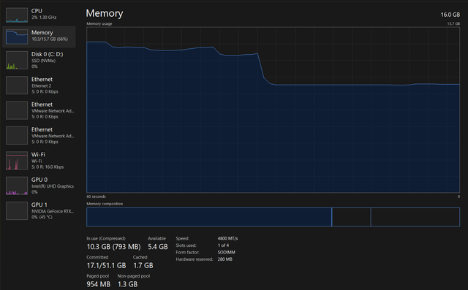Click inside the memory usage graph

coord(273,110)
